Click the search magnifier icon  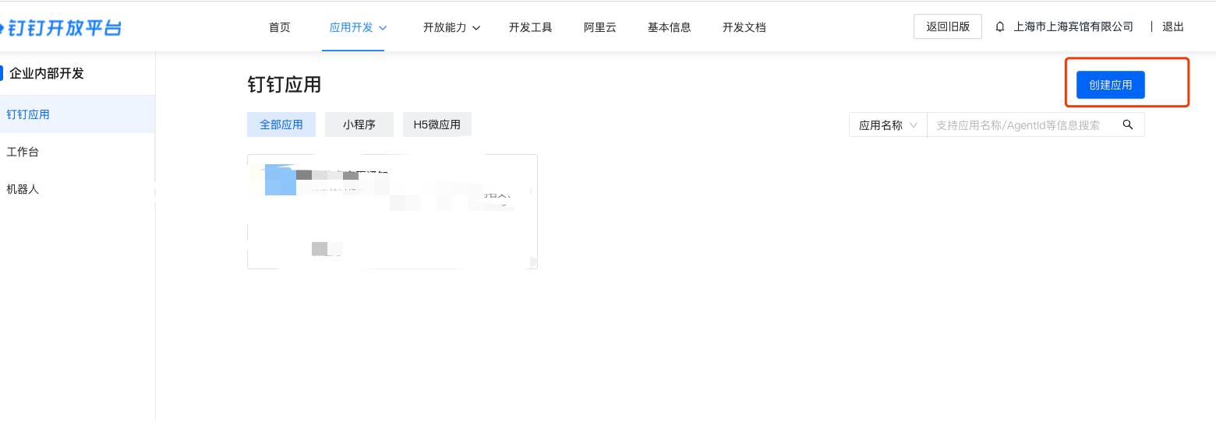1127,125
